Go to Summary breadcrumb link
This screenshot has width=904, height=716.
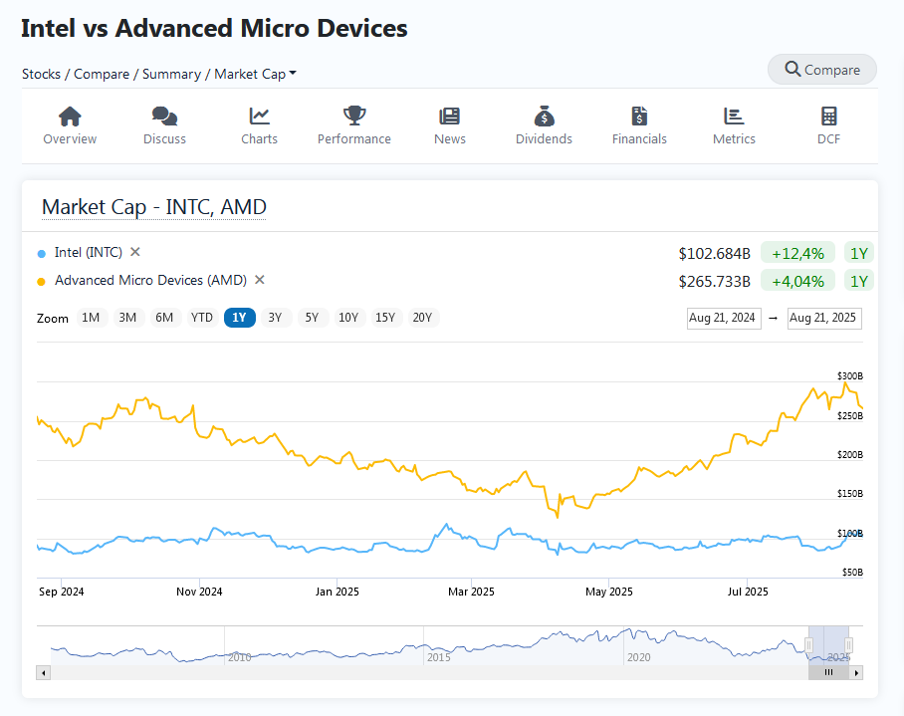(172, 74)
